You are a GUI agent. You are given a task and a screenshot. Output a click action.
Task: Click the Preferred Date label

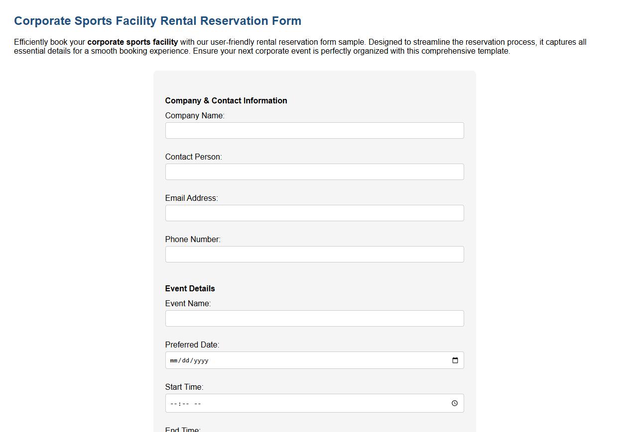pyautogui.click(x=192, y=345)
